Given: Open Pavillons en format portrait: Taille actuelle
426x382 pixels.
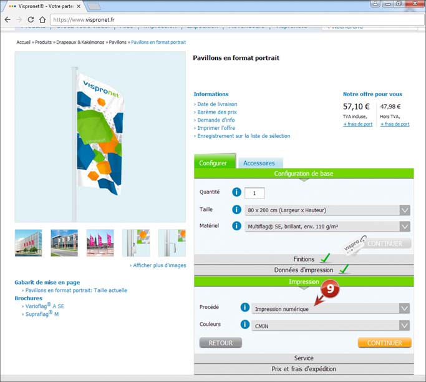Looking at the screenshot, I should point(76,290).
